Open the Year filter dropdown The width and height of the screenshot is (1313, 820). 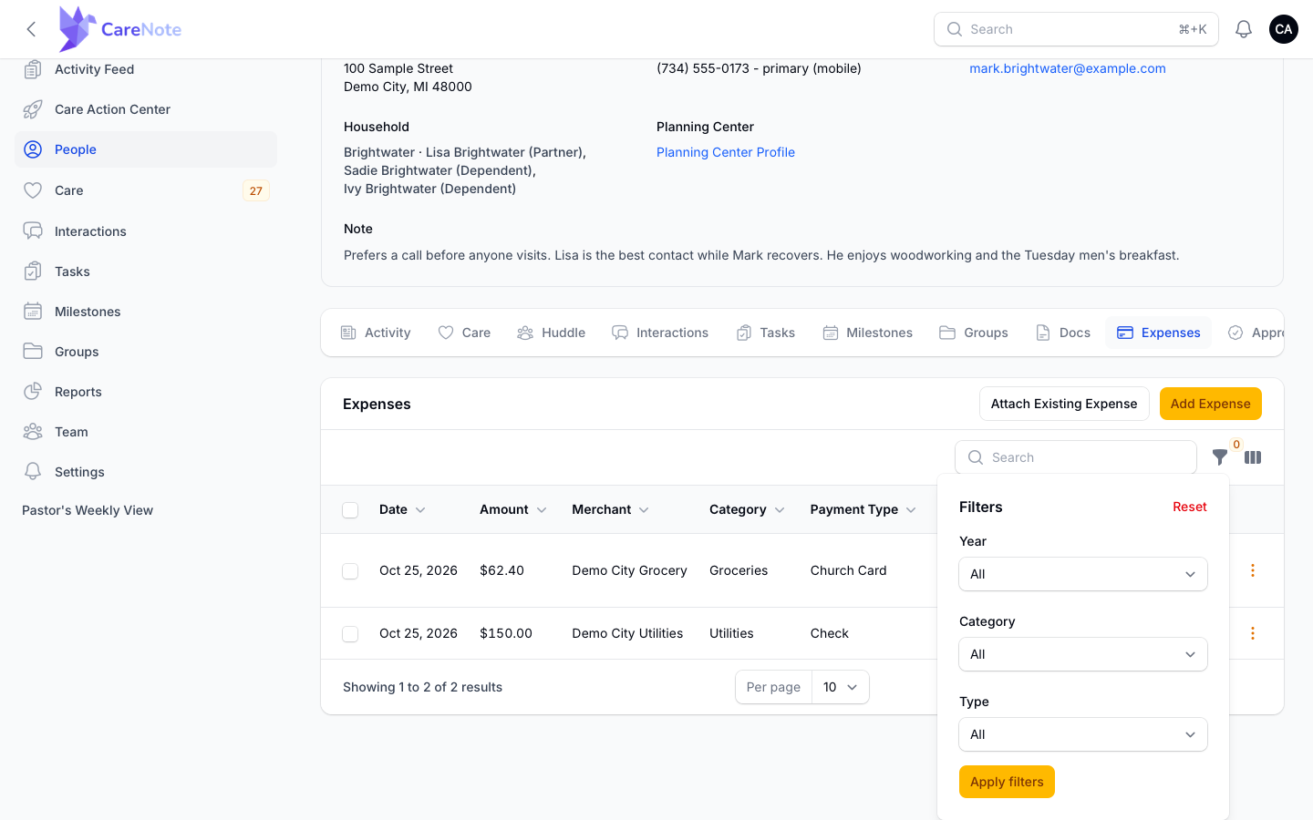(1083, 574)
